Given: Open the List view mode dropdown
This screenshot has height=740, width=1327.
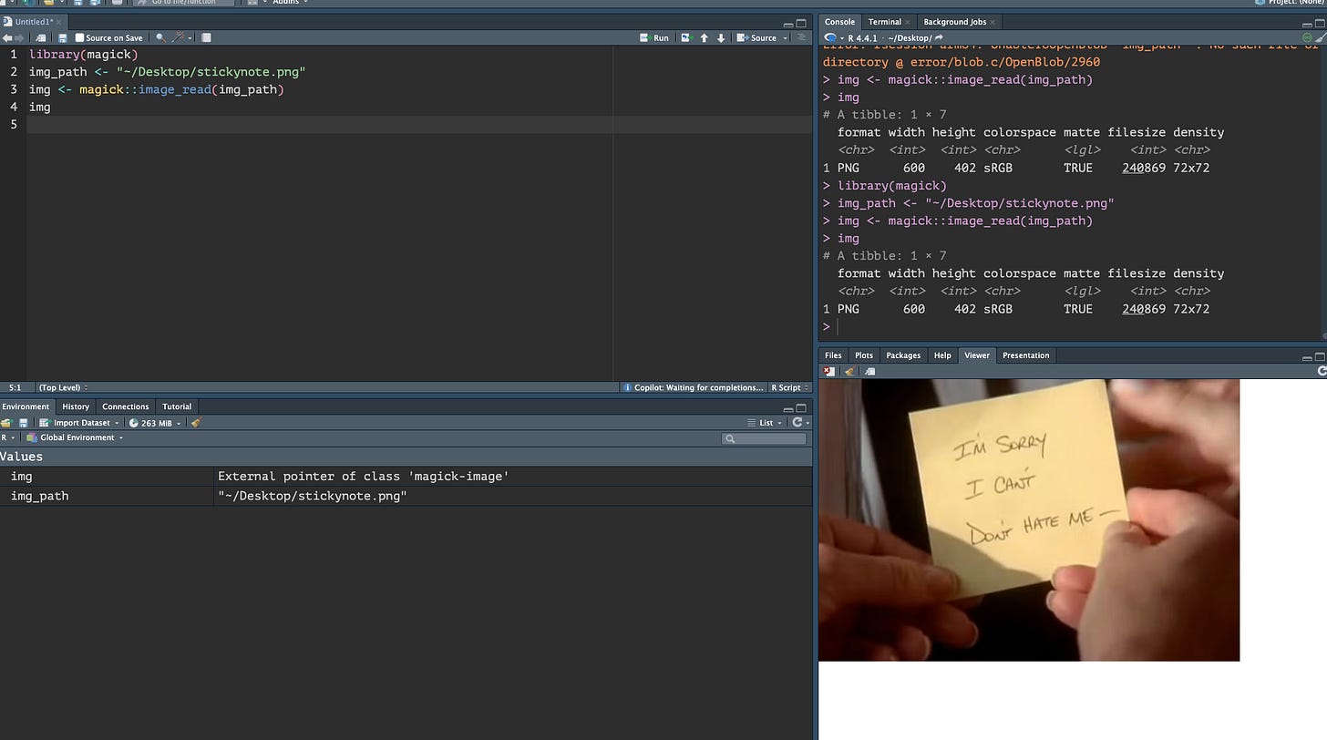Looking at the screenshot, I should [765, 423].
